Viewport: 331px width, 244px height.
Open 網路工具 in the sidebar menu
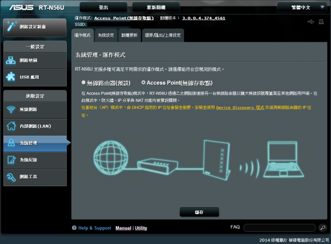tap(35, 176)
